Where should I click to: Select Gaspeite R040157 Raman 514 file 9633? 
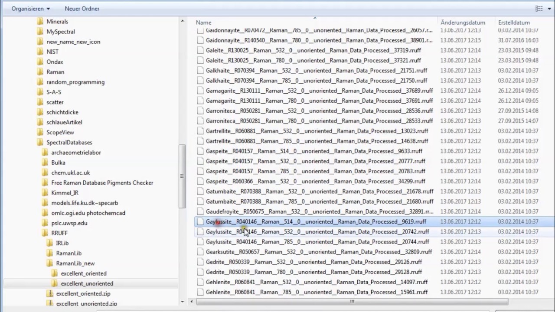(313, 151)
